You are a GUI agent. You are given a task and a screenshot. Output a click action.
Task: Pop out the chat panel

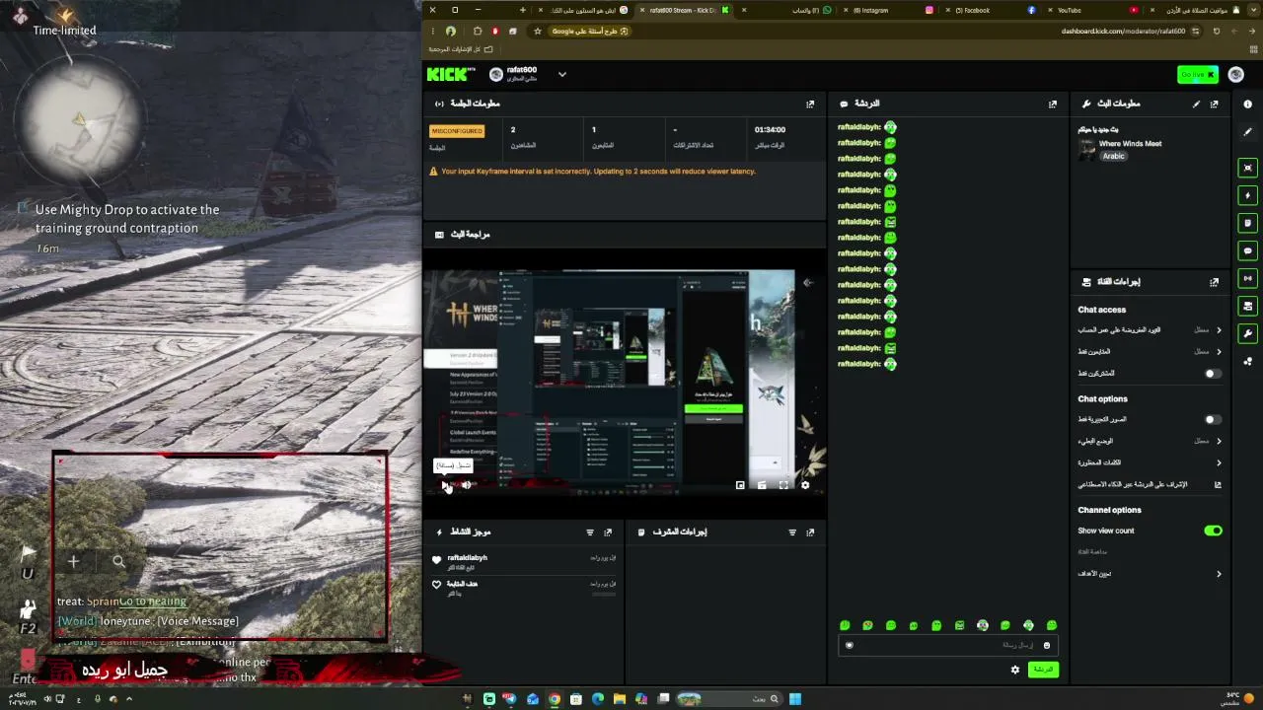(1053, 104)
